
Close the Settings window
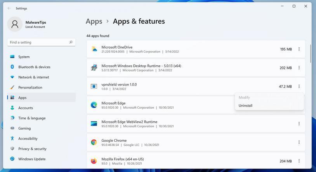coord(306,6)
